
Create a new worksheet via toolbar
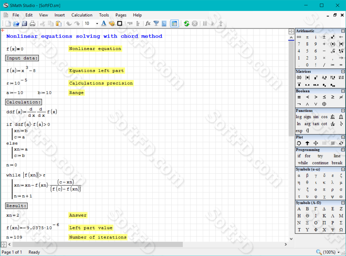tap(8, 23)
